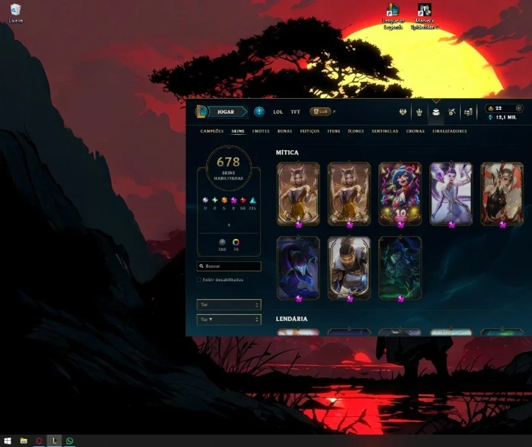This screenshot has width=532, height=447.
Task: Click the RP balance showing 22
Action: (495, 108)
